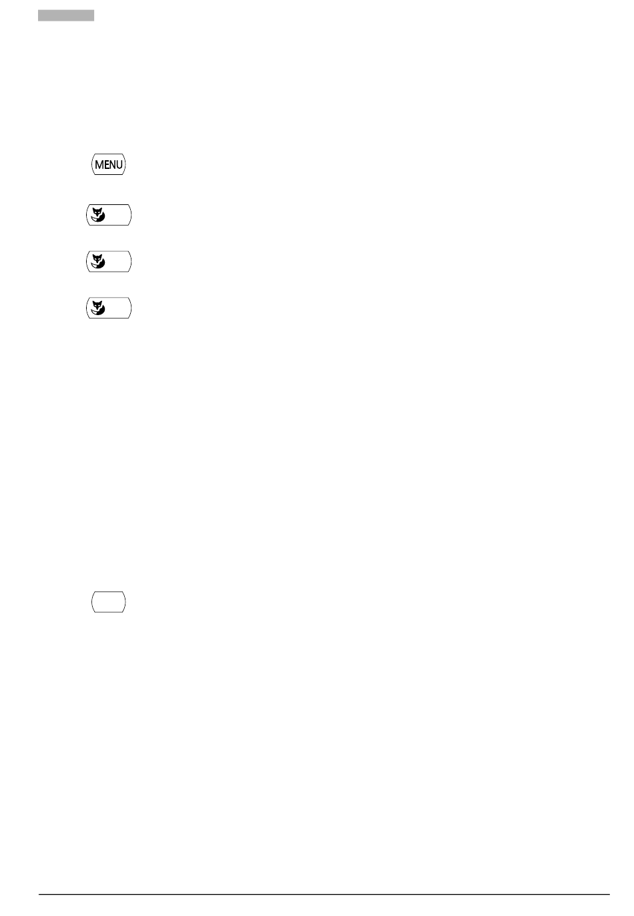Click the fox logo on the middle Foxkey
Screen dimensions: 634x916
(98, 261)
